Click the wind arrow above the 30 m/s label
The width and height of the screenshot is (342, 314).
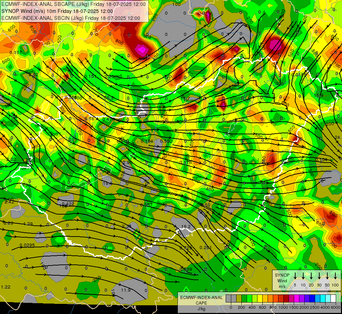[x=319, y=276]
